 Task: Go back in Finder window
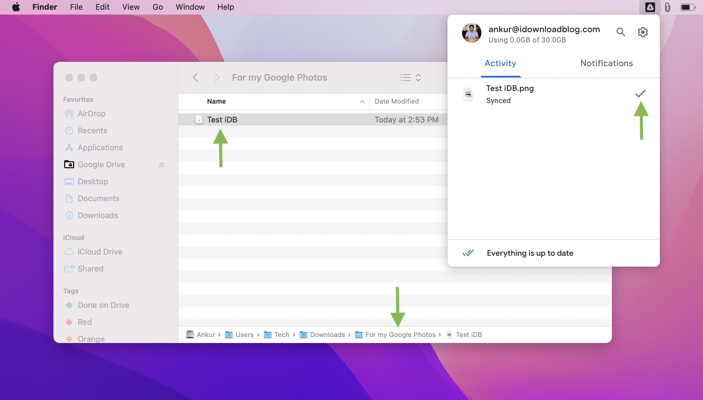(x=195, y=77)
